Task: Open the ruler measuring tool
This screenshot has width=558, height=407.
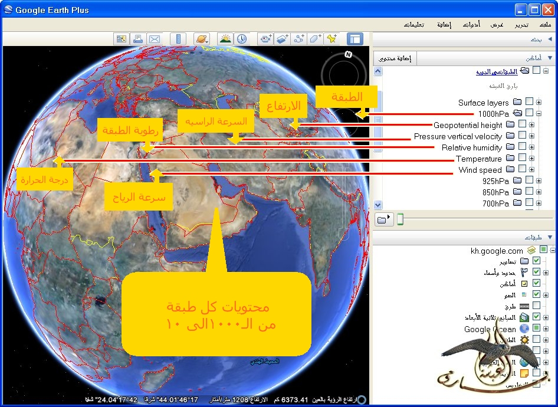Action: point(178,39)
